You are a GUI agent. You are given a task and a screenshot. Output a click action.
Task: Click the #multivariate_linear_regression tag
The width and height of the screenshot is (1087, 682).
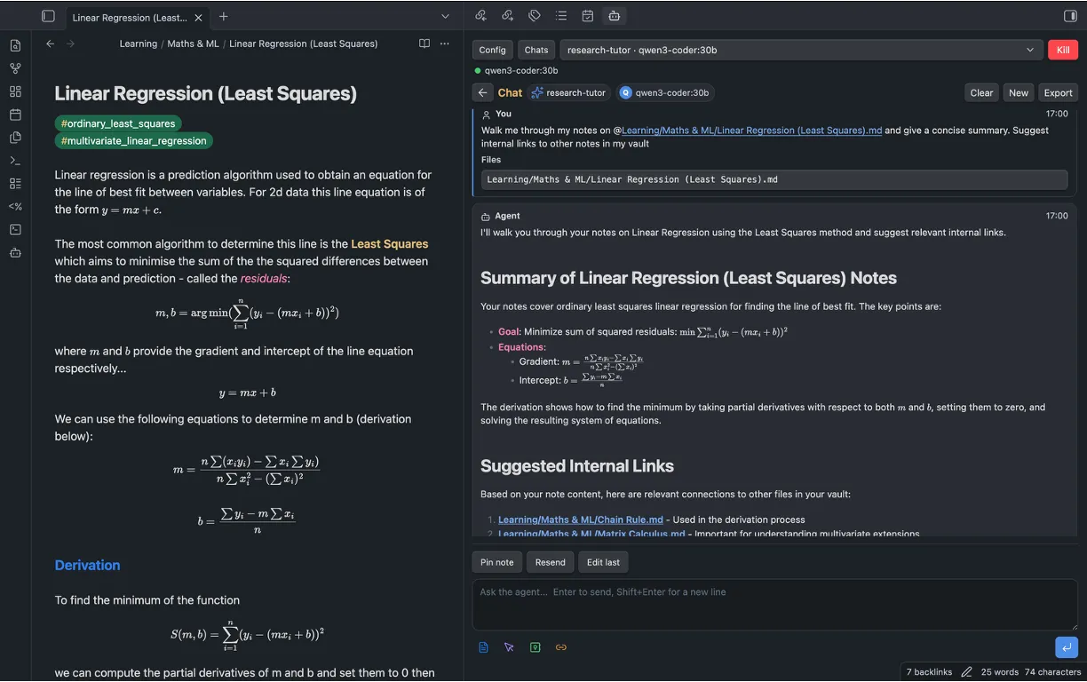(134, 140)
